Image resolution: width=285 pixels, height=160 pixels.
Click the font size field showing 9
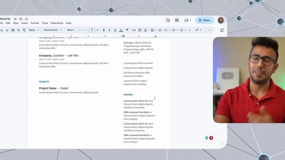coord(92,30)
